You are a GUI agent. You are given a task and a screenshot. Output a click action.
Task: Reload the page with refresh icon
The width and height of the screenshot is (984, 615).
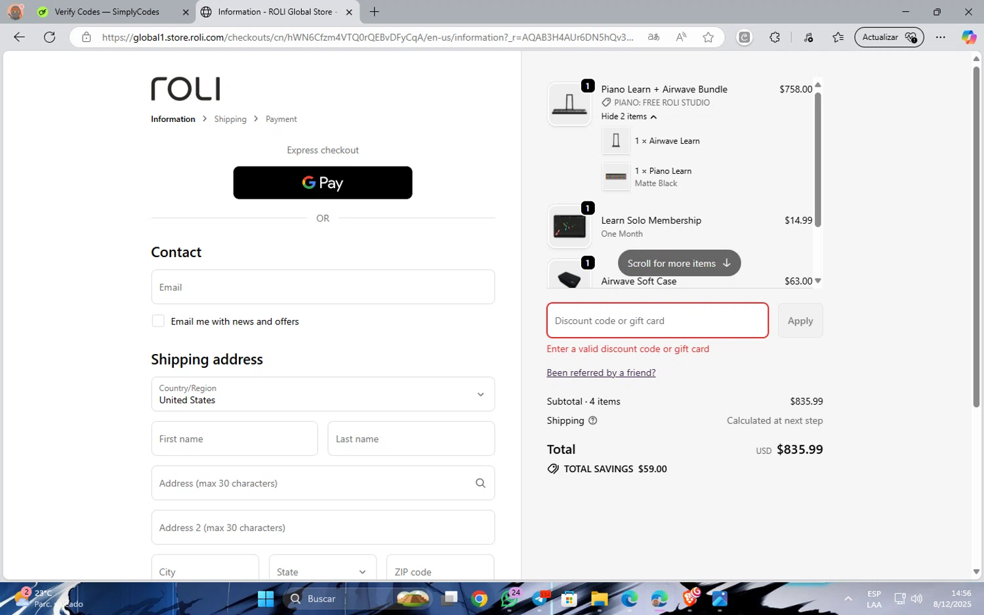(x=49, y=37)
